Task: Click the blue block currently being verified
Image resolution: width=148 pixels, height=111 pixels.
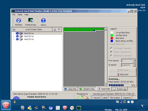Action: point(94,31)
